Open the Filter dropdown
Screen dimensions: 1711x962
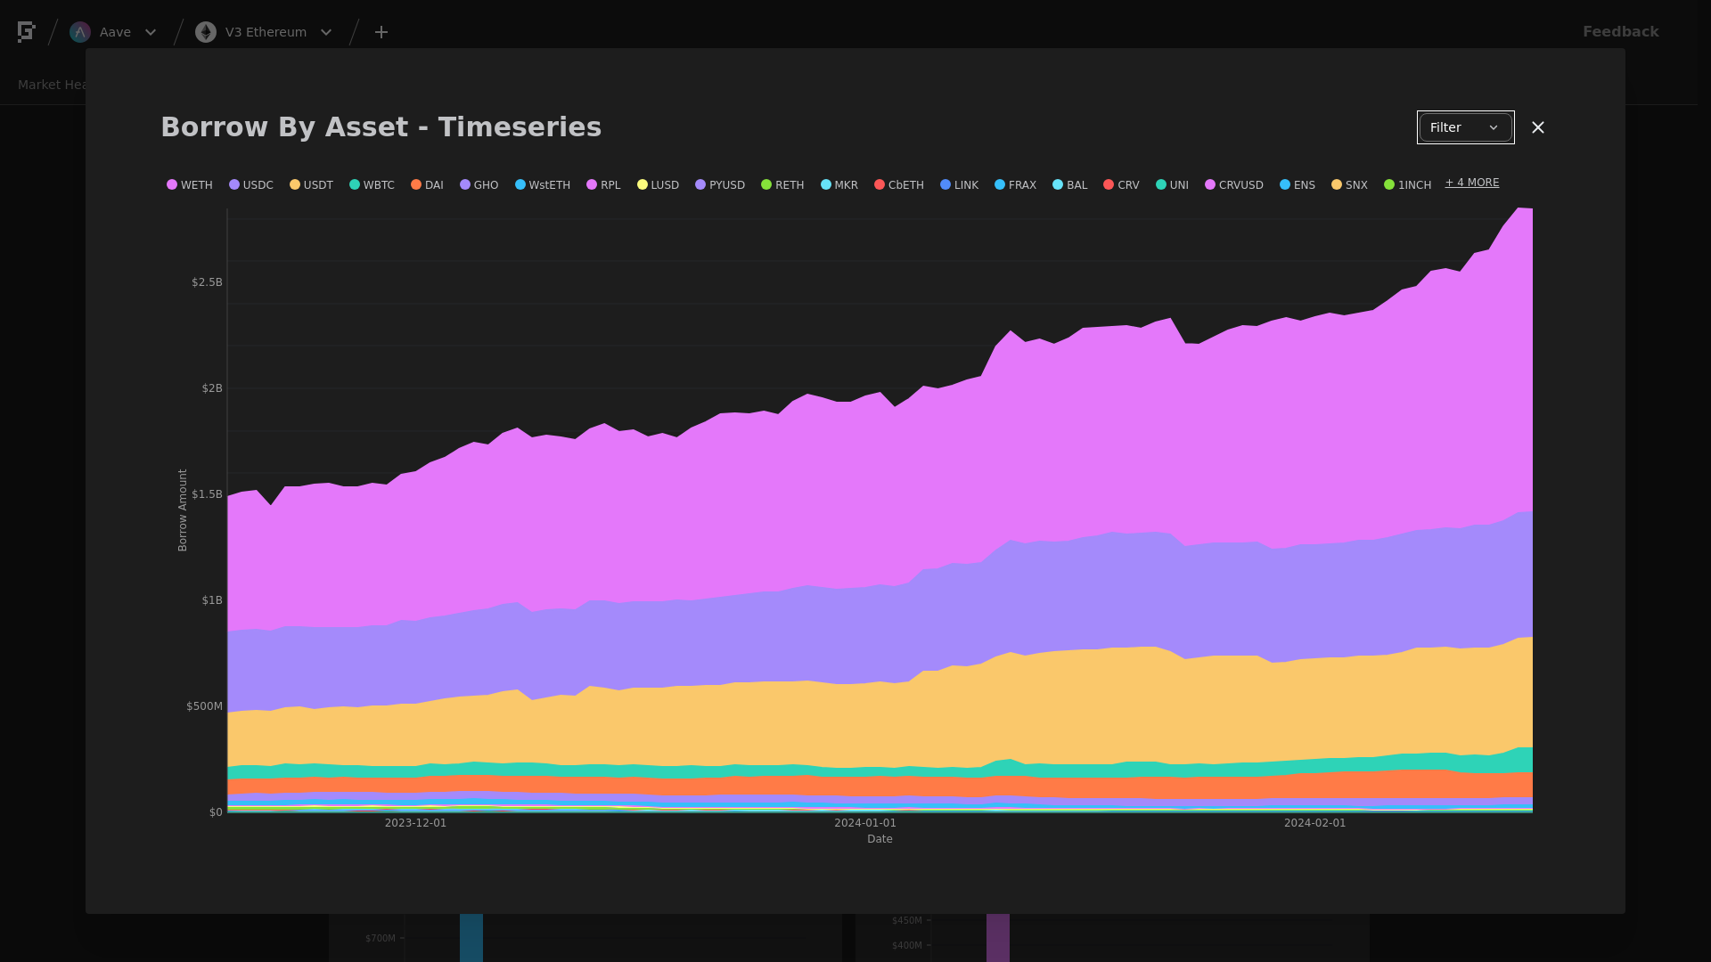pos(1465,127)
